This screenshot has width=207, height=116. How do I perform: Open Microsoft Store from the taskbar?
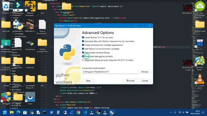click(x=25, y=112)
